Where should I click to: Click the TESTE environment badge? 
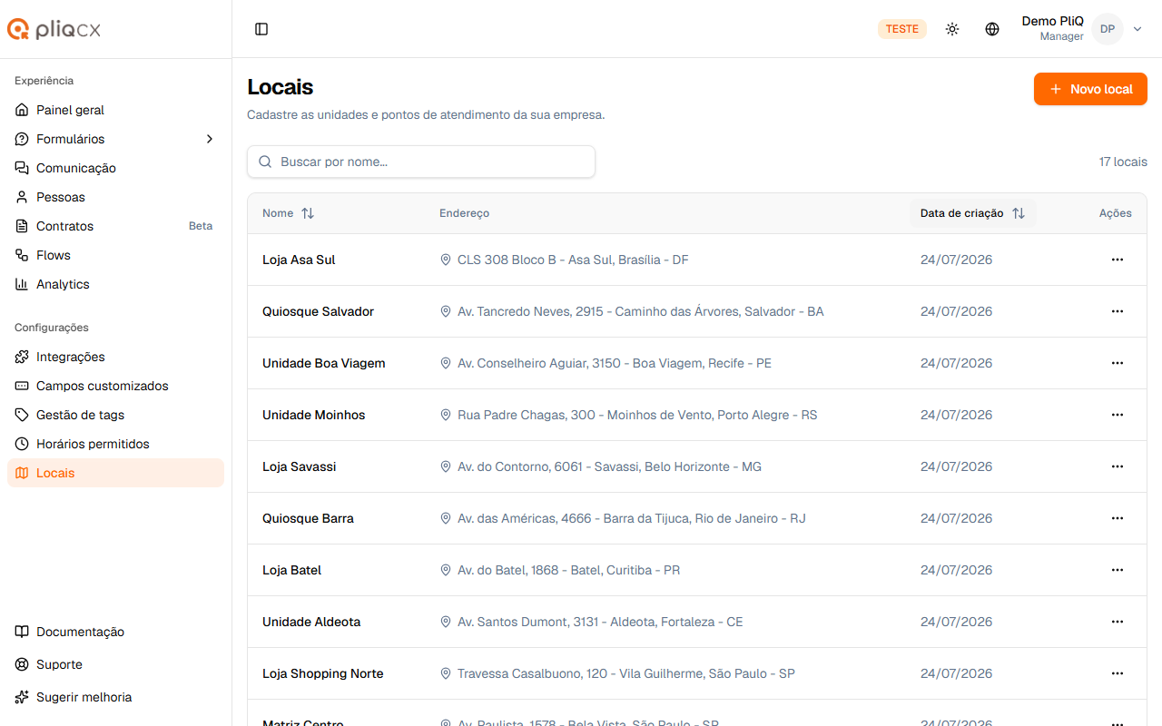click(x=902, y=29)
